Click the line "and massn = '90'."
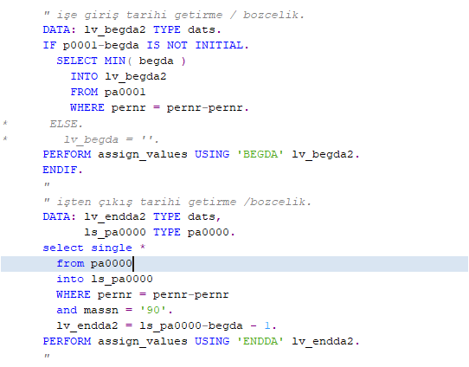Image resolution: width=469 pixels, height=367 pixels. 114,310
